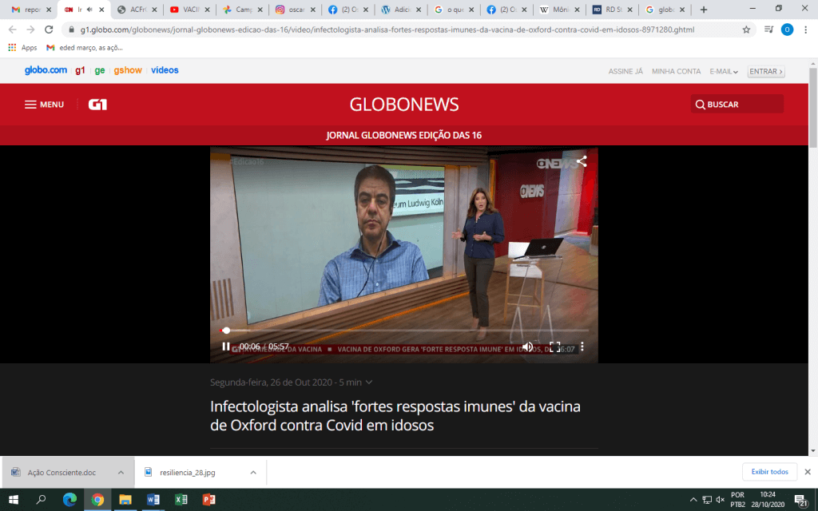Go forward in the browser history

click(x=30, y=30)
